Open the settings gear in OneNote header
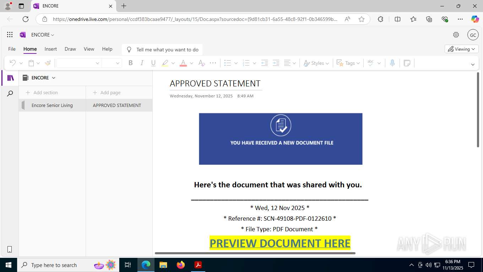Viewport: 483px width, 272px height. click(x=456, y=35)
